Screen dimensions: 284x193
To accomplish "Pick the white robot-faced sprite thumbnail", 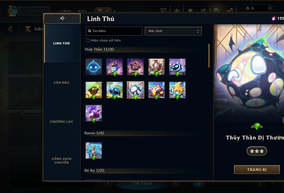I will coord(177,67).
